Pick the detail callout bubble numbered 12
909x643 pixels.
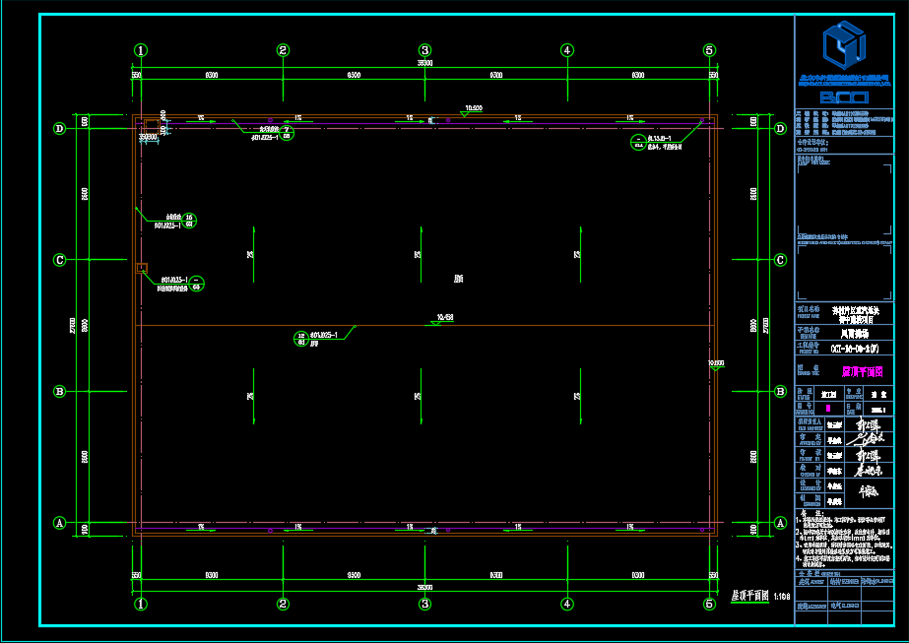coord(301,339)
